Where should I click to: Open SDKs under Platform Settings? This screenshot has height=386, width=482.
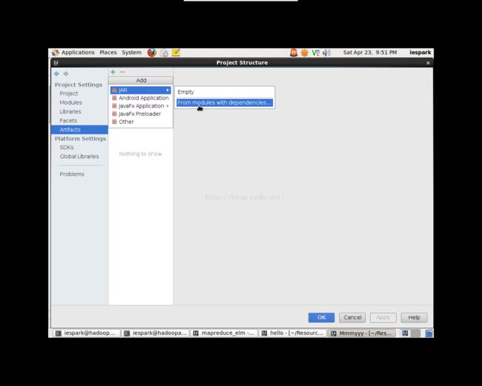(x=67, y=148)
